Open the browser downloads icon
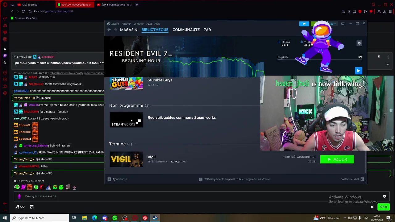This screenshot has height=222, width=395. 385,11
